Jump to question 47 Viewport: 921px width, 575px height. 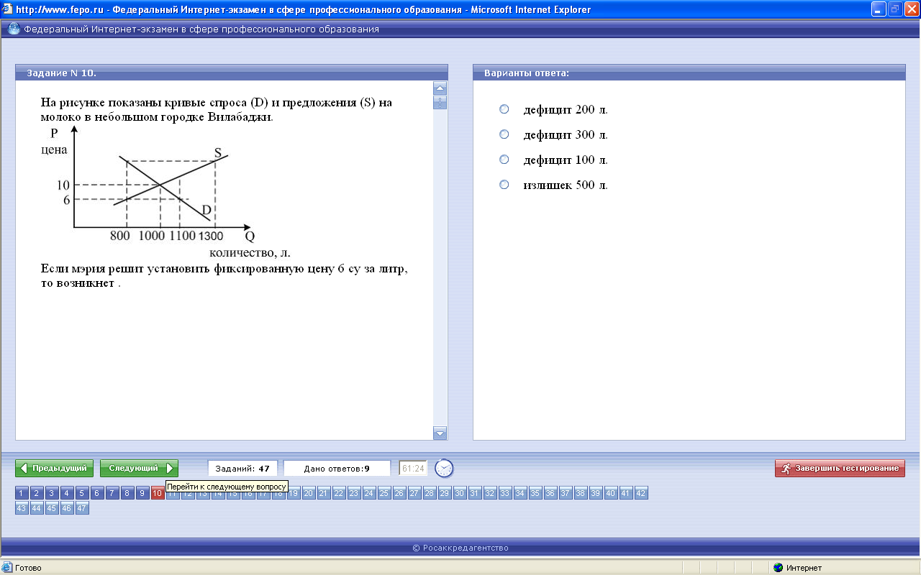pos(82,508)
